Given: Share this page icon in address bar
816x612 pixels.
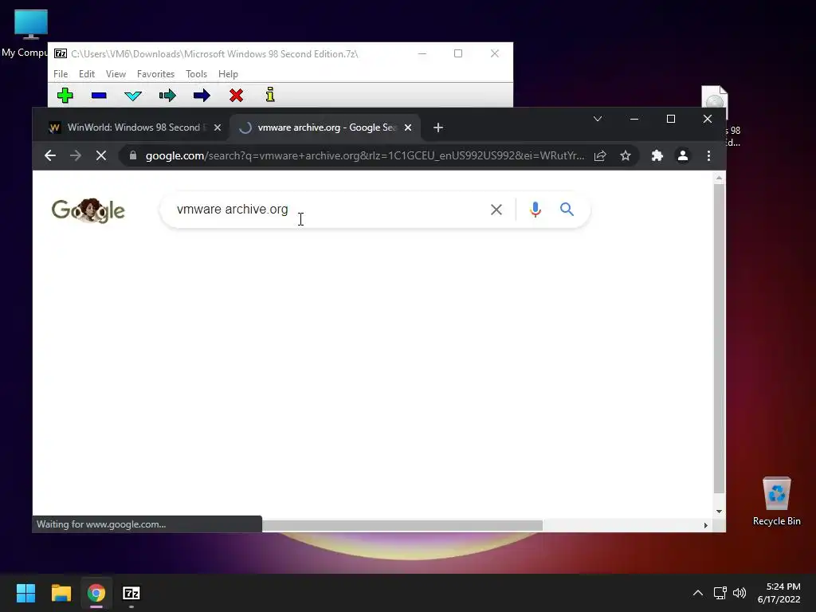Looking at the screenshot, I should pyautogui.click(x=600, y=155).
